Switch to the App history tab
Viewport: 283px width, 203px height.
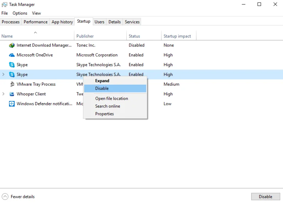(x=62, y=22)
